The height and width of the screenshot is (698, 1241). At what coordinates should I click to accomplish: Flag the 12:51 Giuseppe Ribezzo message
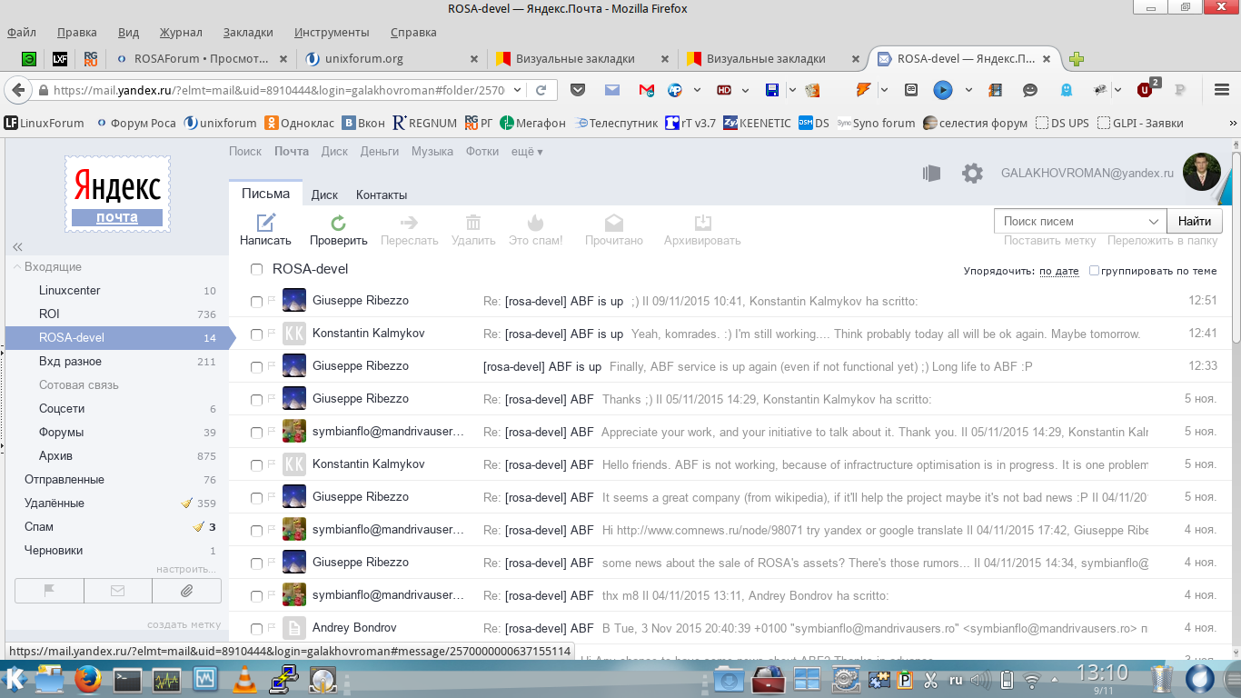[272, 301]
